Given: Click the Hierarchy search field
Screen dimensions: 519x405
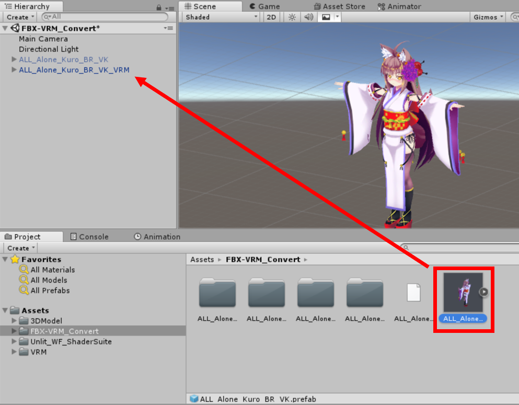Looking at the screenshot, I should [x=105, y=17].
